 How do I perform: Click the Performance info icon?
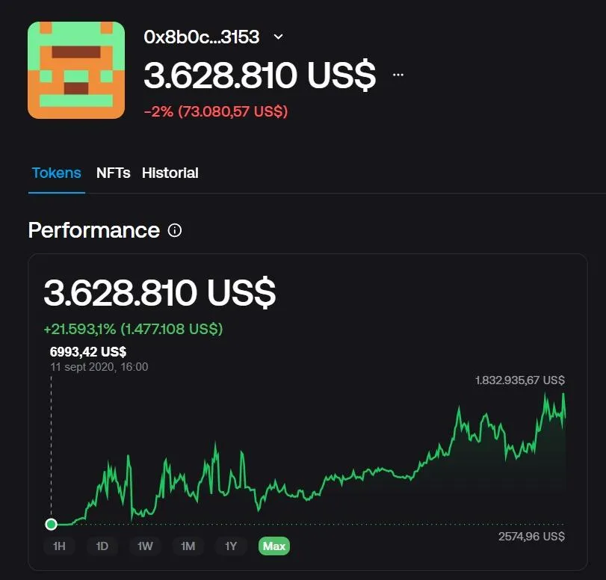pos(175,230)
